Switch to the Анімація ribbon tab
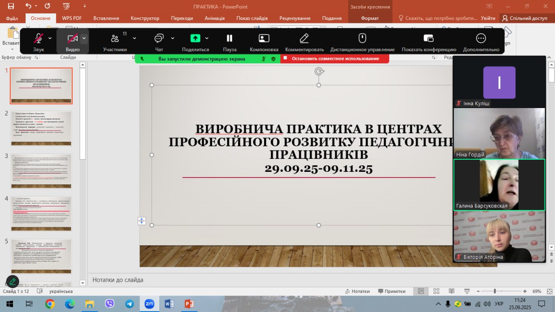The height and width of the screenshot is (312, 555). pos(215,18)
